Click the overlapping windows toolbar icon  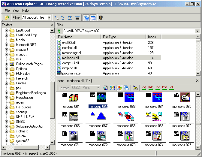[126, 88]
